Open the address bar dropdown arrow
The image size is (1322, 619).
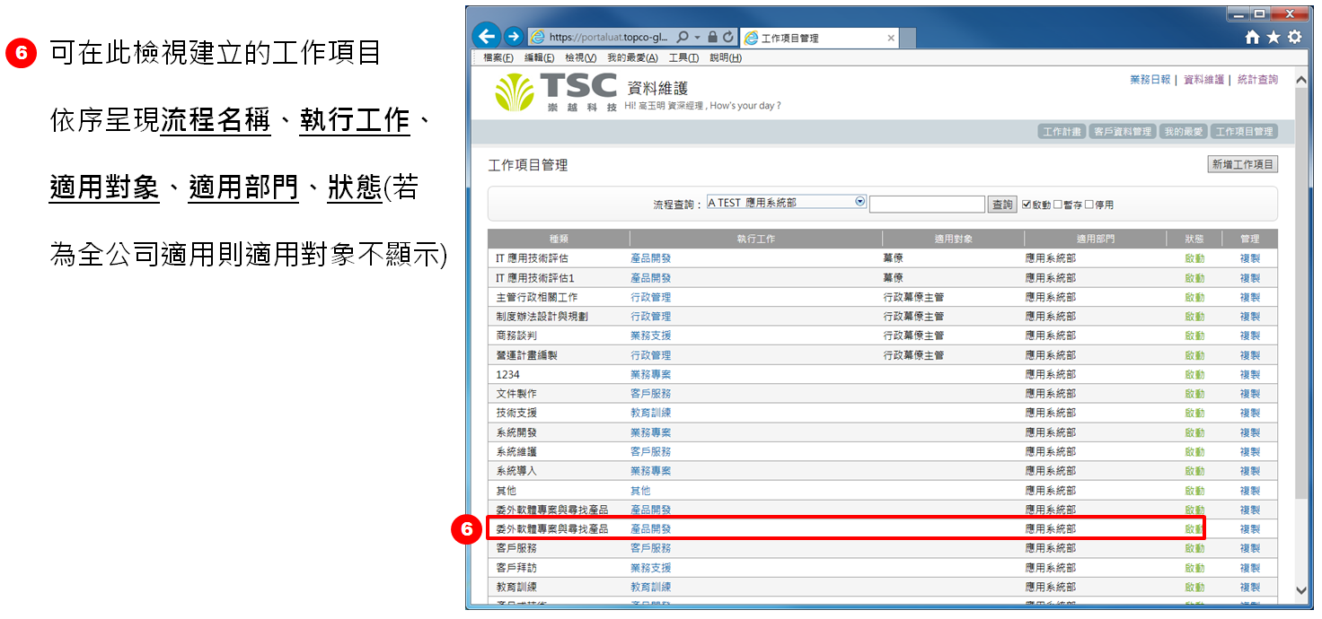[697, 38]
